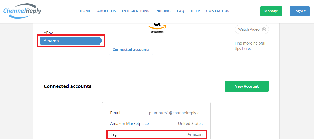This screenshot has height=139, width=314.
Task: Go to the ABOUT US page
Action: click(x=106, y=11)
